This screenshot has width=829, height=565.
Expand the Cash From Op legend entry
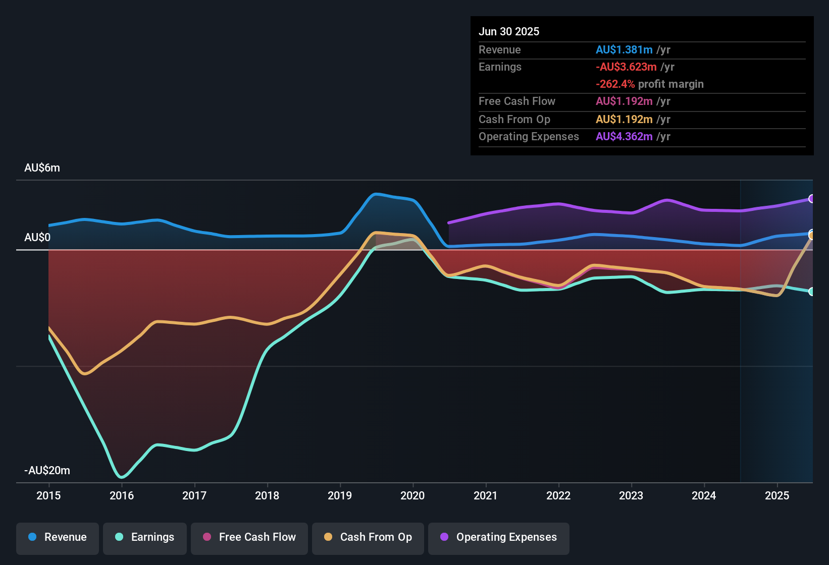tap(368, 537)
